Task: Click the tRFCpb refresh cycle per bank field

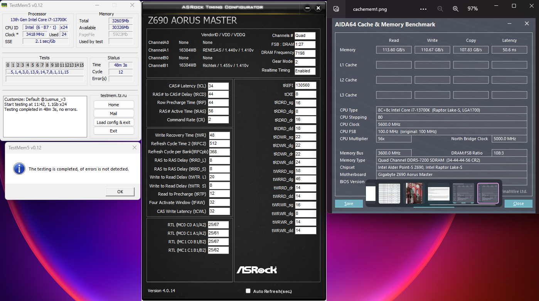Action: click(219, 152)
